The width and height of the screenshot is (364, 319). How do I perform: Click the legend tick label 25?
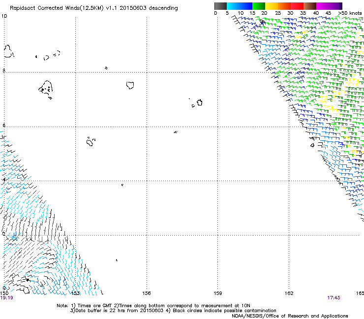pos(278,13)
